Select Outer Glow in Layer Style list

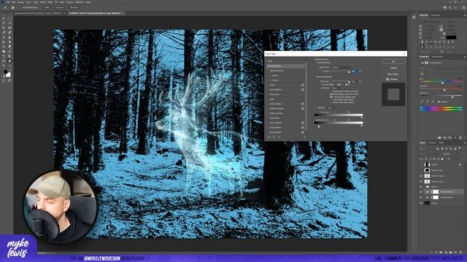click(274, 118)
